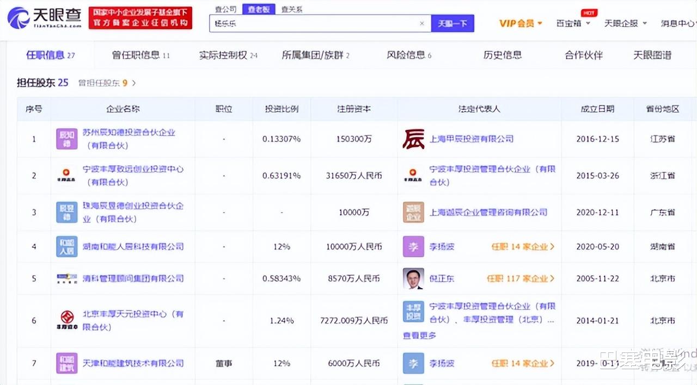Click the 0.63191% investment ratio cell
Viewport: 697px width, 385px height.
(x=282, y=176)
